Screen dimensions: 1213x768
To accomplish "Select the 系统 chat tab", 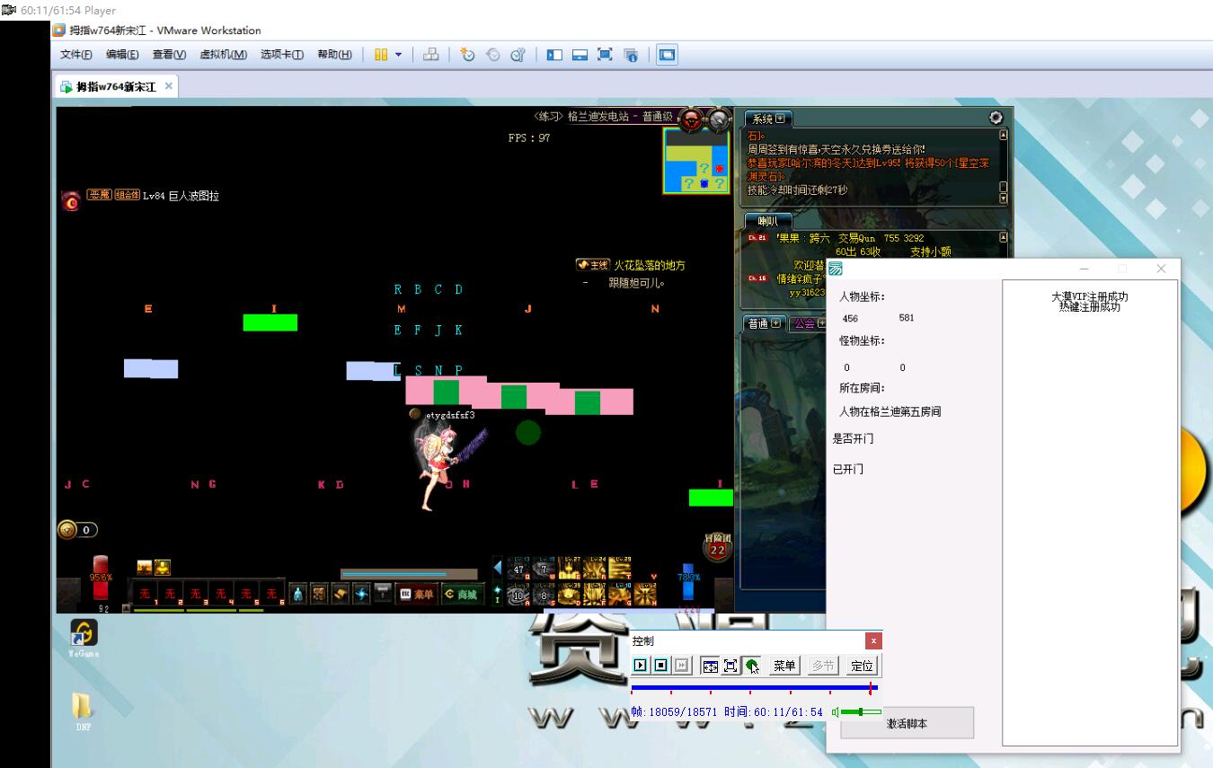I will [x=768, y=119].
